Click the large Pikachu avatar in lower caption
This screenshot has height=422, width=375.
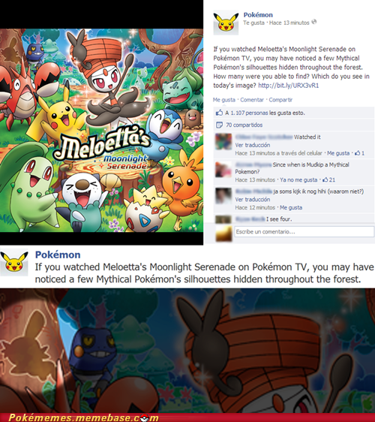pos(14,262)
